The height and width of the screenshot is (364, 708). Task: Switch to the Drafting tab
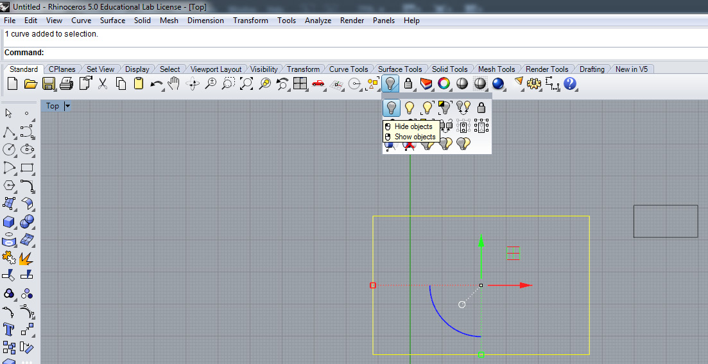592,69
